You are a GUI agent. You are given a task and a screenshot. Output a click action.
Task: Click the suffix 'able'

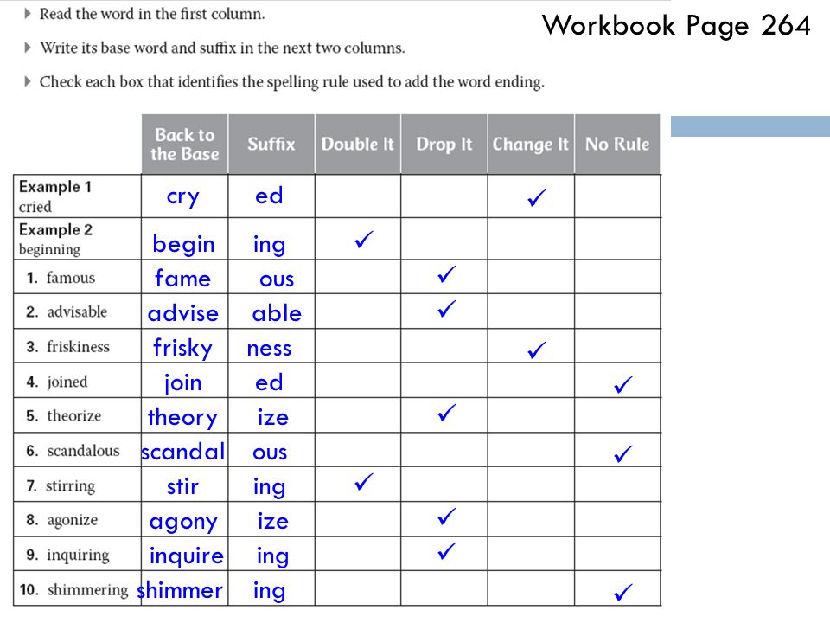pos(277,313)
